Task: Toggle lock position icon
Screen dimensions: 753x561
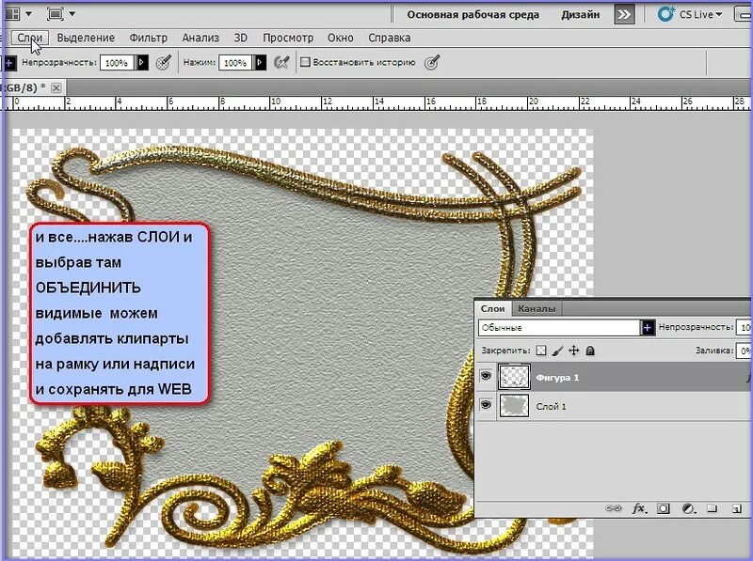Action: tap(574, 351)
